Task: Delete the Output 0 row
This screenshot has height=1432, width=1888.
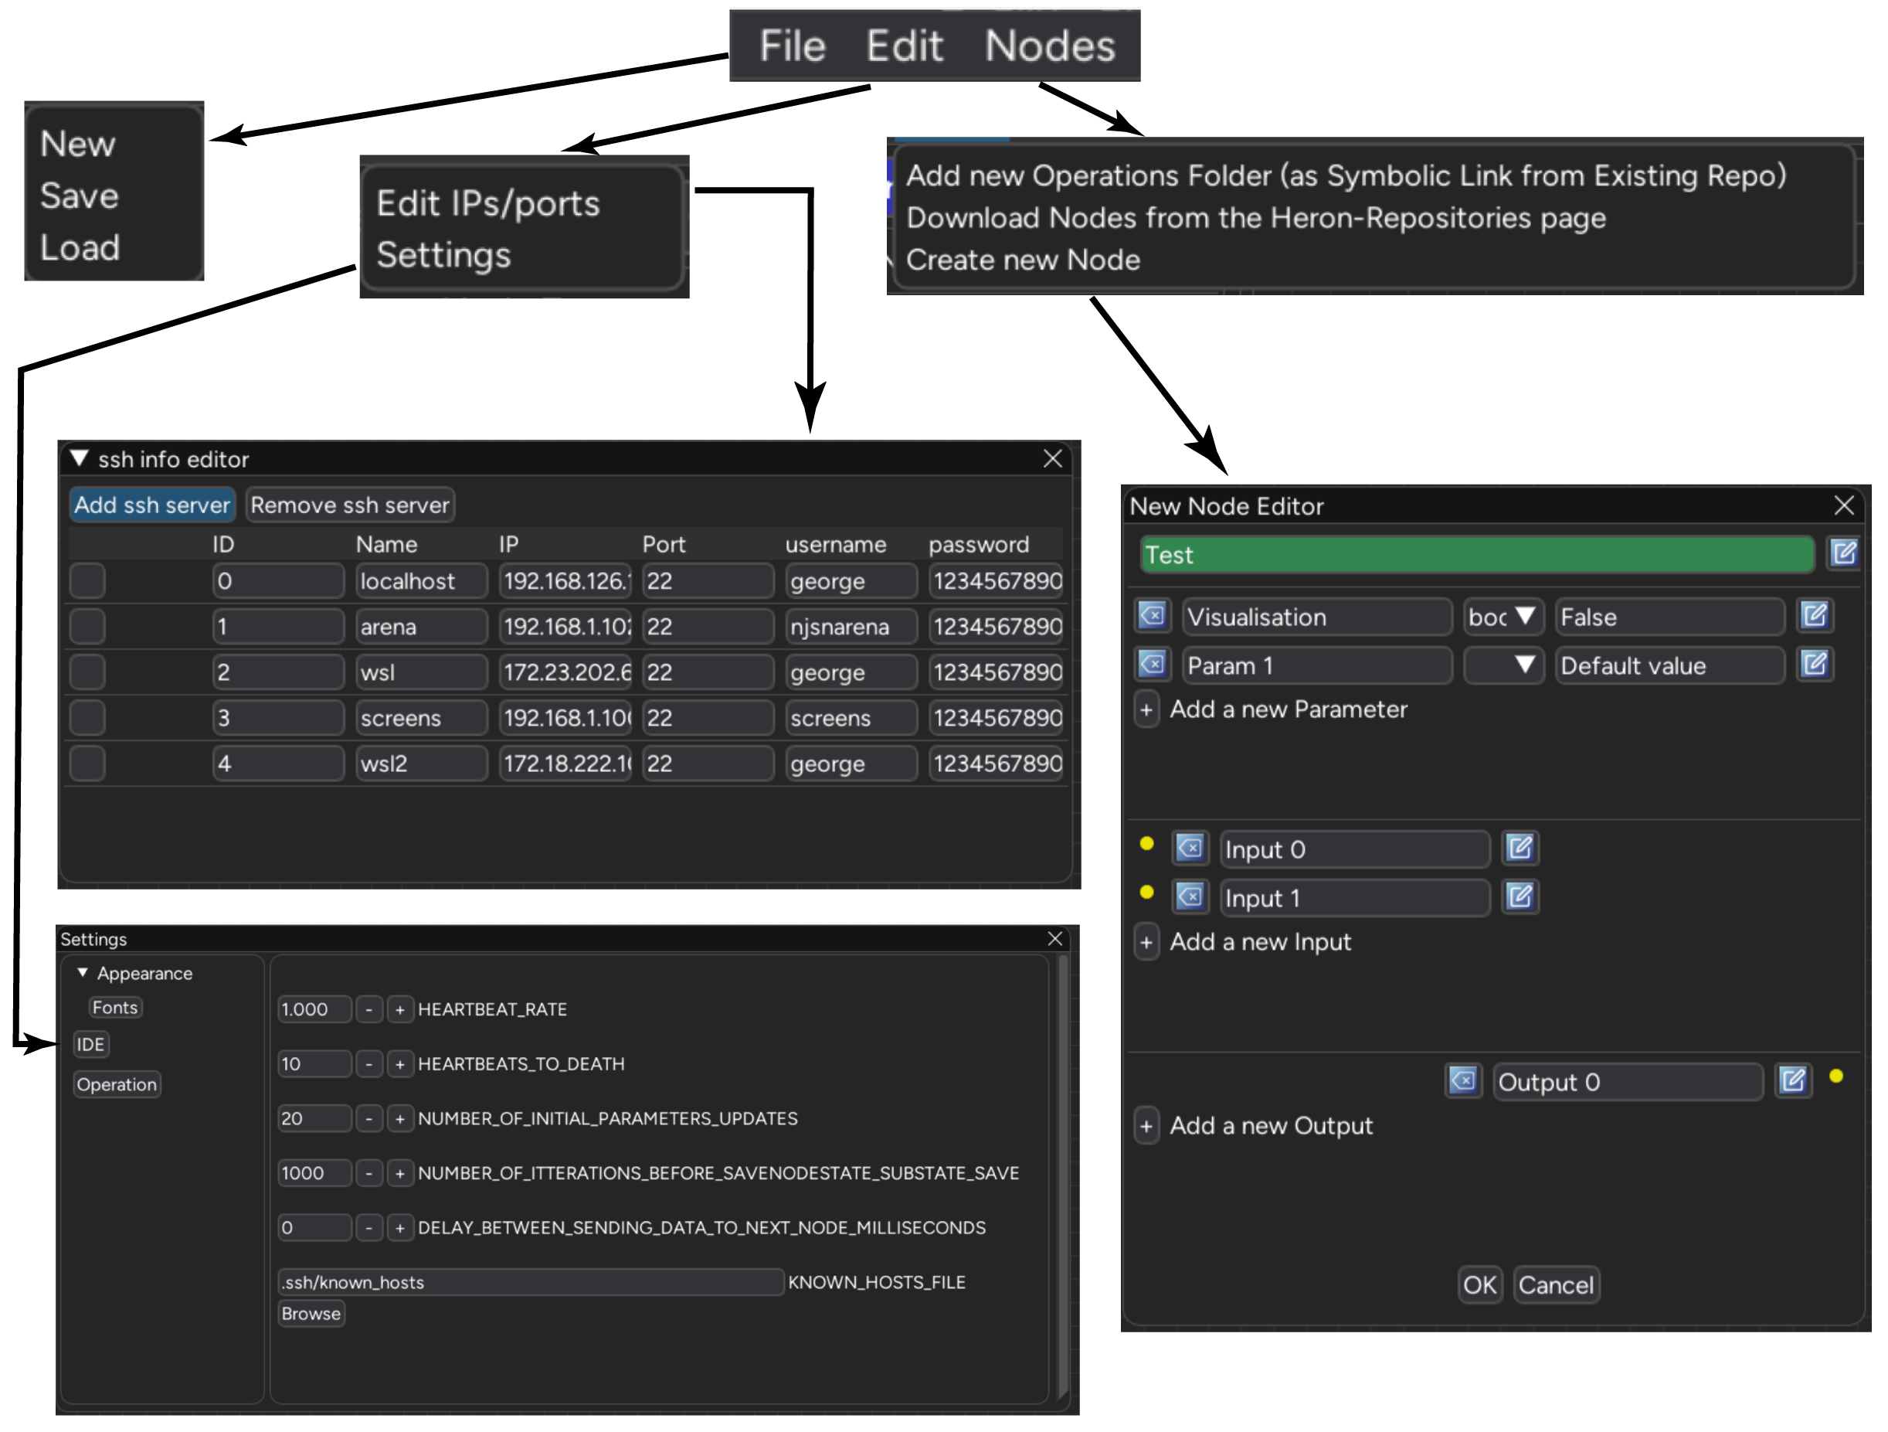Action: coord(1463,1083)
